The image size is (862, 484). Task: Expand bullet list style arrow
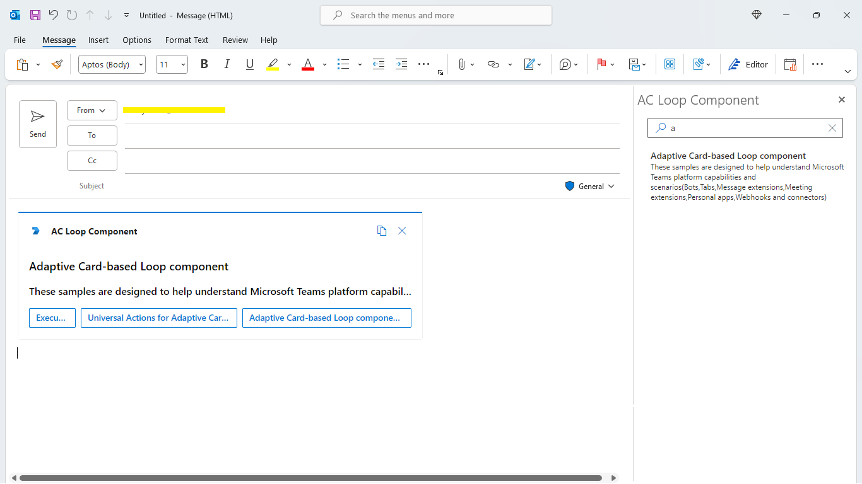click(360, 64)
